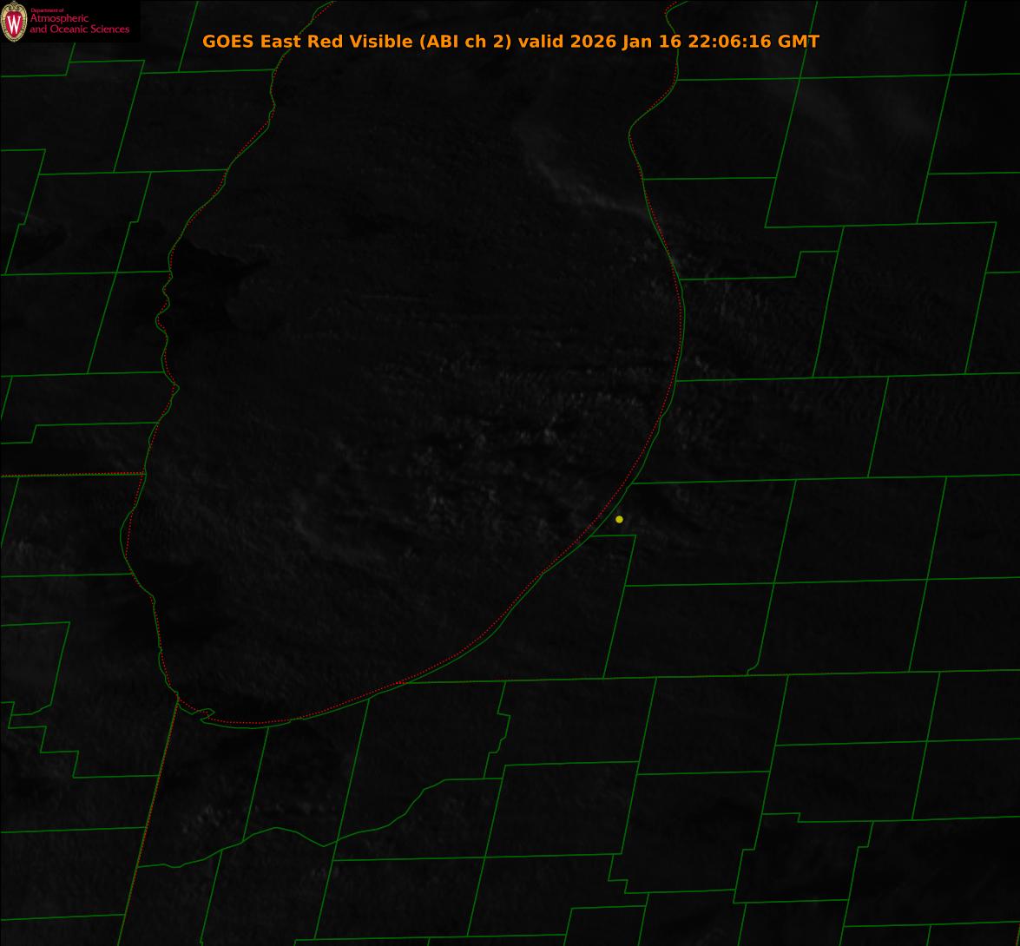Click the 'GMT' timezone label
The width and height of the screenshot is (1020, 946).
(798, 42)
